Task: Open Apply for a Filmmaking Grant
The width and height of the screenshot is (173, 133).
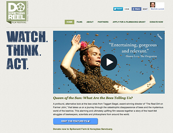Action: tap(129, 22)
